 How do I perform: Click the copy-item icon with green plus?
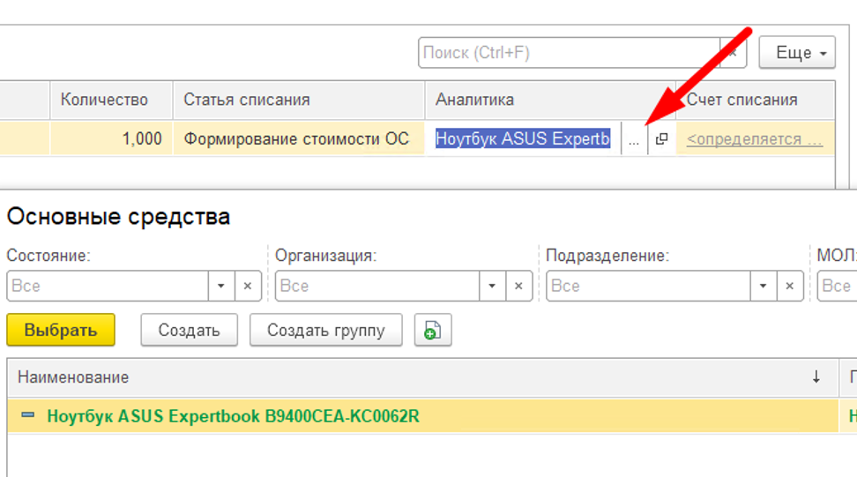click(x=433, y=330)
